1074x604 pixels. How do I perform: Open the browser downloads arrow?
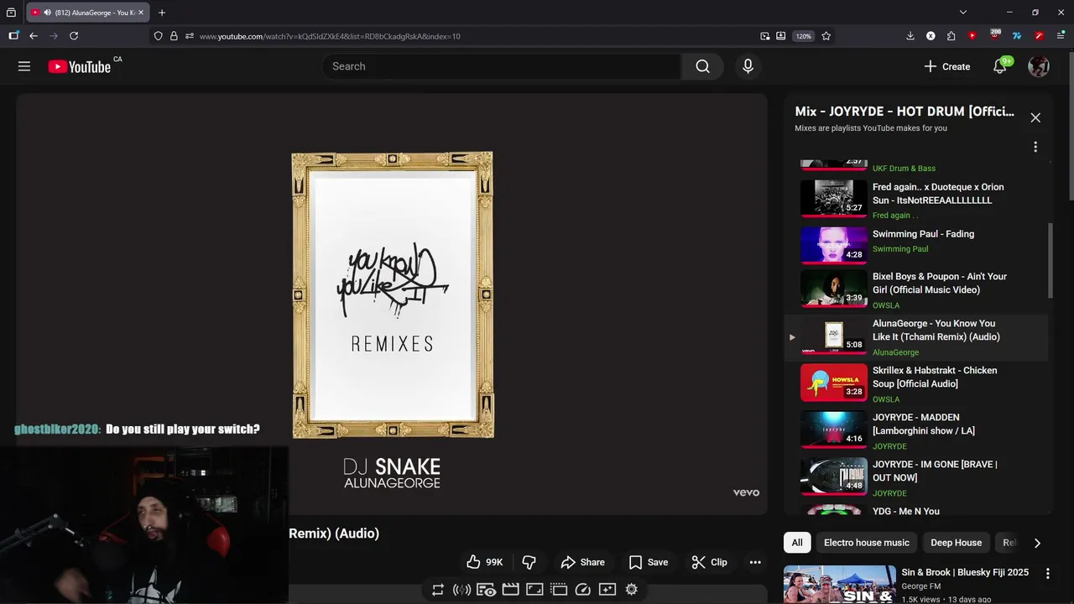910,36
